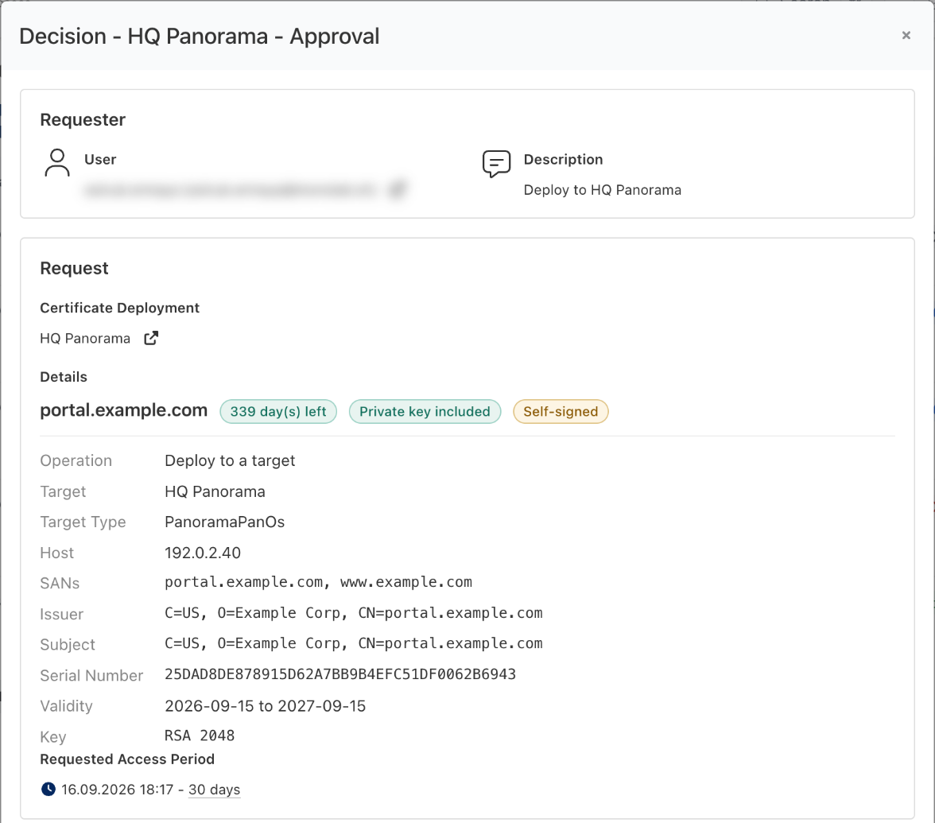Screen dimensions: 935x823
Task: Click the 'Self-signed' badge
Action: coord(561,412)
